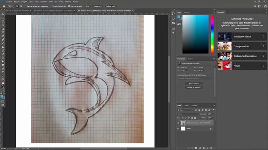Screen dimensions: 268x150
Task: Create a new group folder icon
Action: pos(204,148)
